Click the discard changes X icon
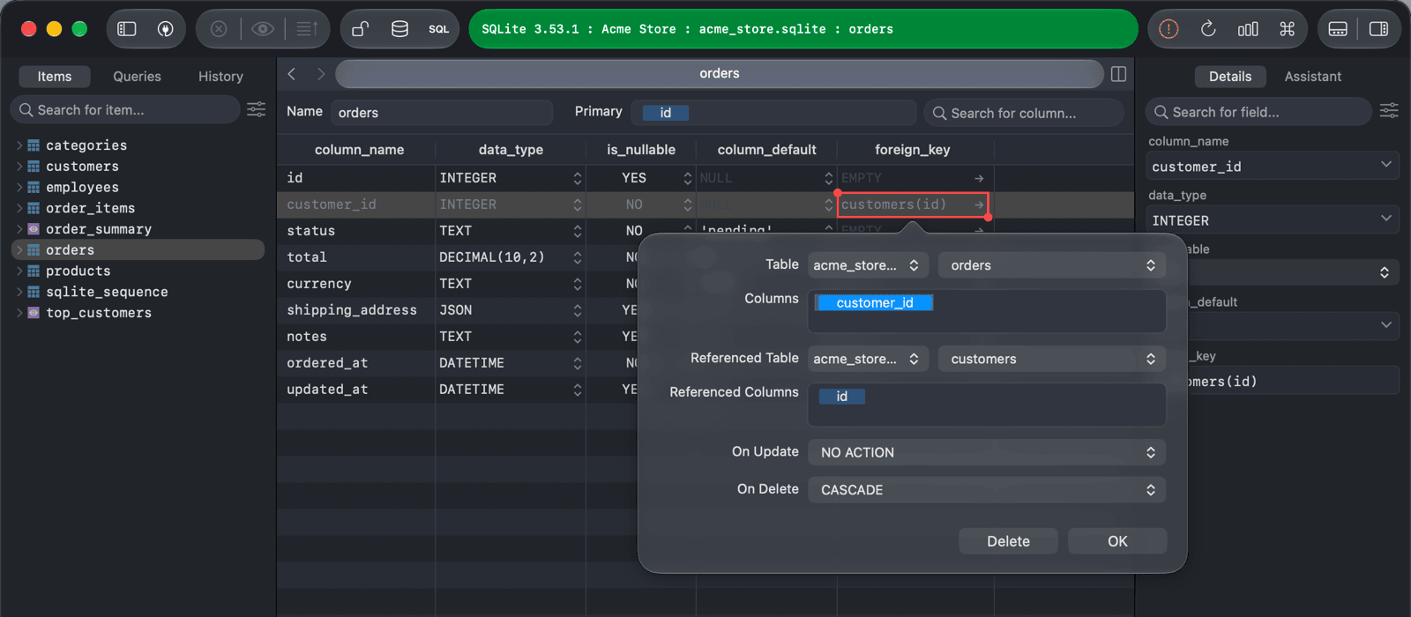The width and height of the screenshot is (1411, 617). click(219, 29)
